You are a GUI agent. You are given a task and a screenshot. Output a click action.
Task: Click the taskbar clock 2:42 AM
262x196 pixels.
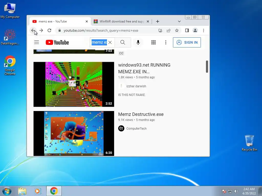click(249, 191)
